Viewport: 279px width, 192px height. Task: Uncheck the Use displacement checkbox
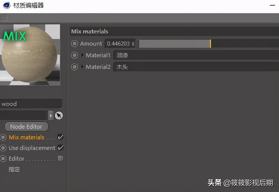click(x=61, y=148)
